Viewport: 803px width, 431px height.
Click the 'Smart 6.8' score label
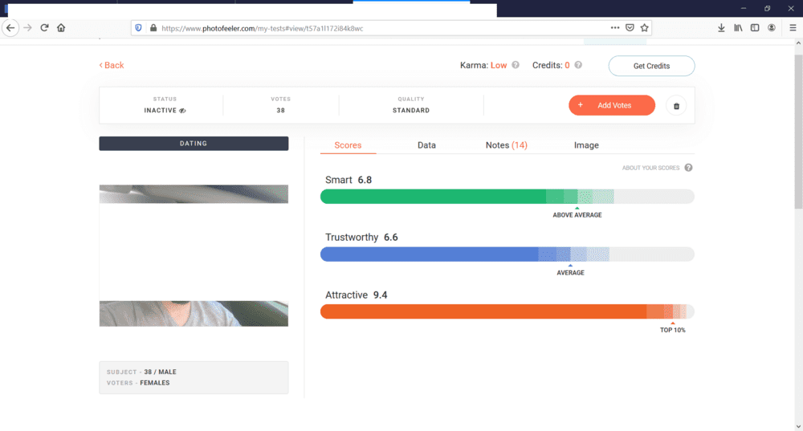click(349, 180)
